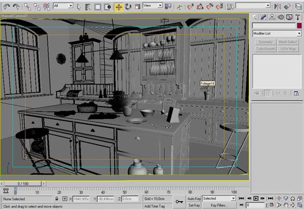Image resolution: width=304 pixels, height=209 pixels.
Task: Click the Set Key button
Action: click(194, 205)
